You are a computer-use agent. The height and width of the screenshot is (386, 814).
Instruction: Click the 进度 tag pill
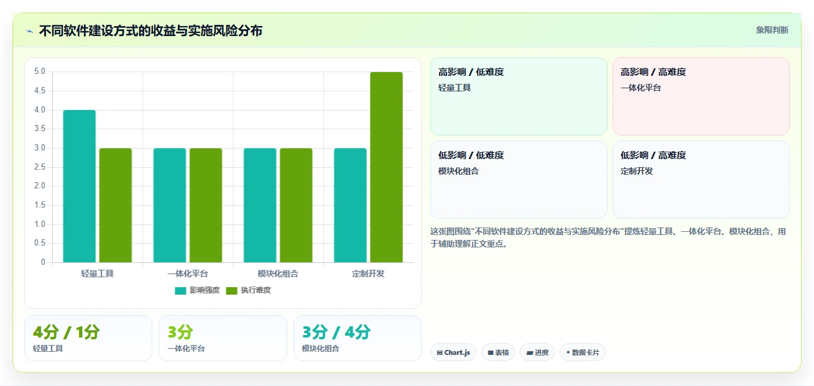[537, 352]
